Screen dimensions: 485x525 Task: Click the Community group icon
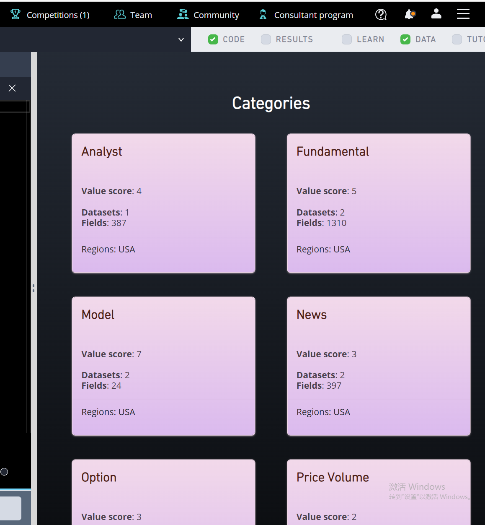tap(183, 15)
